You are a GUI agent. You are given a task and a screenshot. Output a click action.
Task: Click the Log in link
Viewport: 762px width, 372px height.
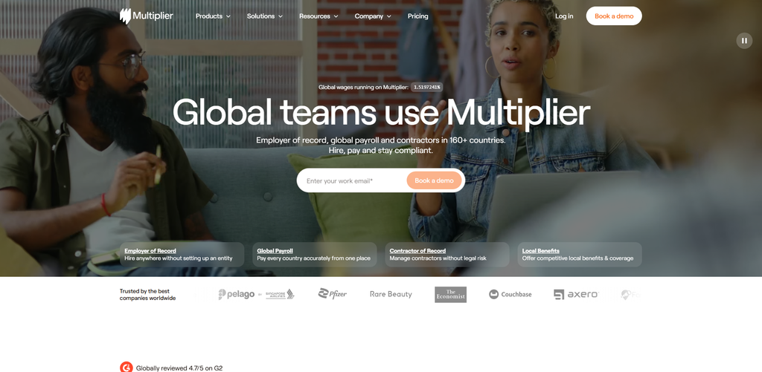pos(564,16)
